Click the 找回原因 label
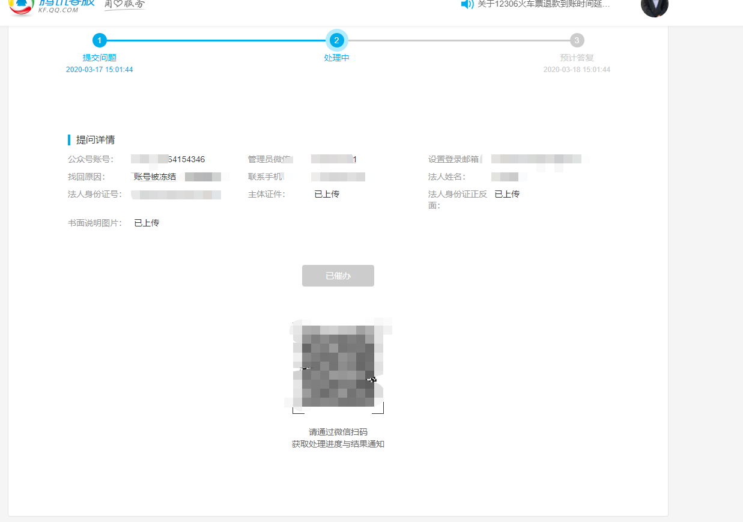The height and width of the screenshot is (522, 743). 86,177
